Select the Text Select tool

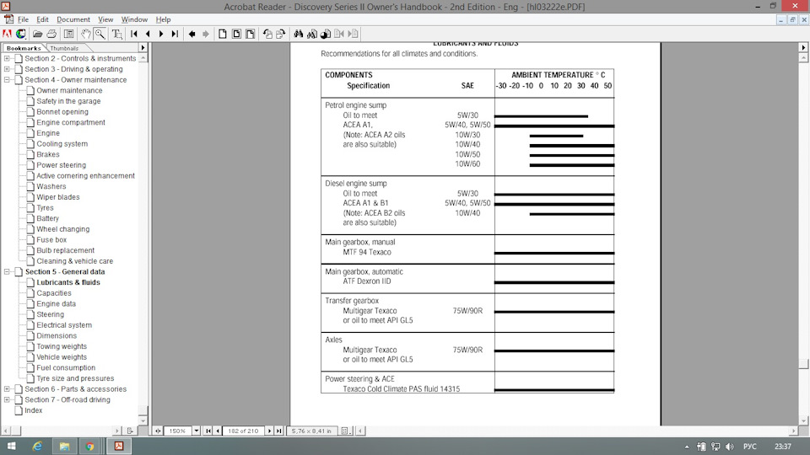[117, 34]
